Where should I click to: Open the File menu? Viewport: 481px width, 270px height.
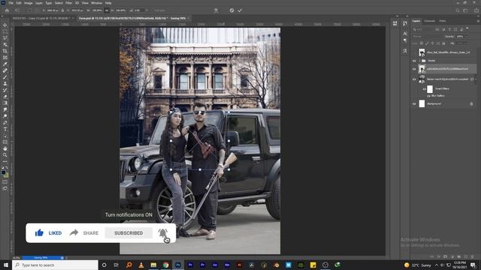coord(11,3)
